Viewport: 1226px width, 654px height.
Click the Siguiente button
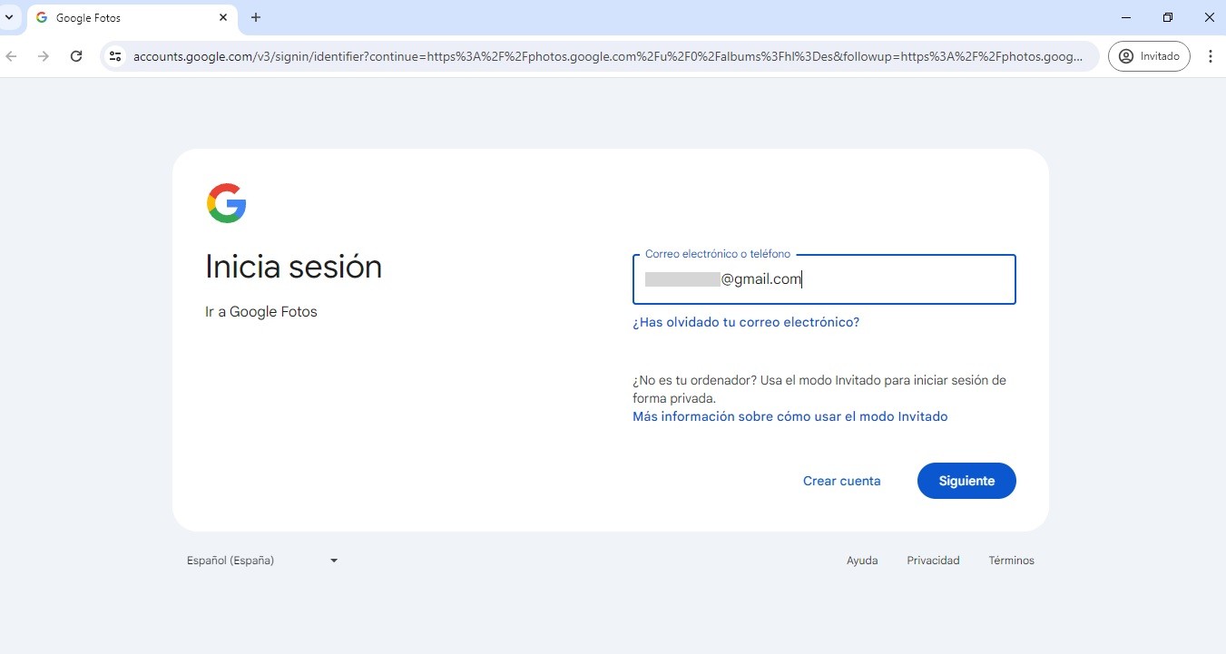coord(966,481)
